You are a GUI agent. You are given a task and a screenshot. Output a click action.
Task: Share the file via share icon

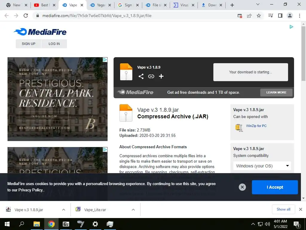pos(141,76)
